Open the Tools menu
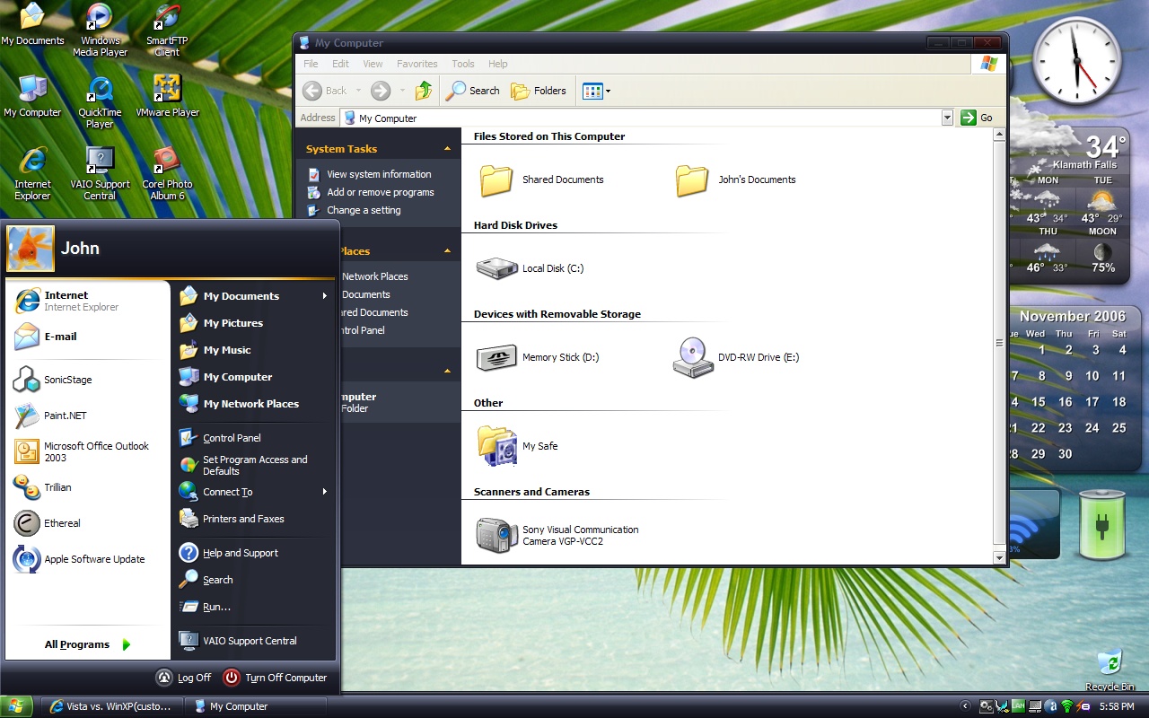 tap(463, 64)
